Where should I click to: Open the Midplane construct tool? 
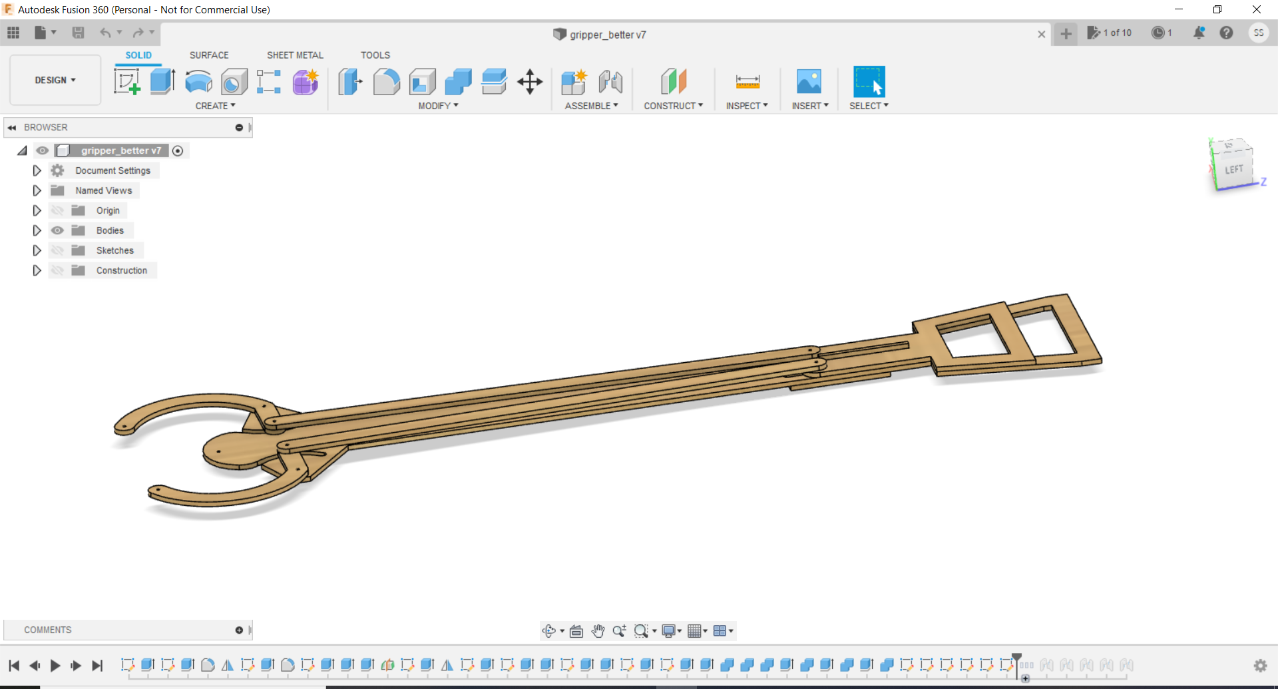[674, 82]
